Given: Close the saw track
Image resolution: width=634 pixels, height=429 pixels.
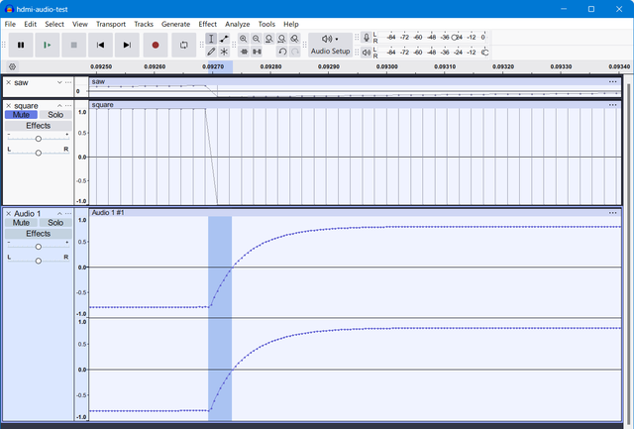Looking at the screenshot, I should click(x=9, y=82).
